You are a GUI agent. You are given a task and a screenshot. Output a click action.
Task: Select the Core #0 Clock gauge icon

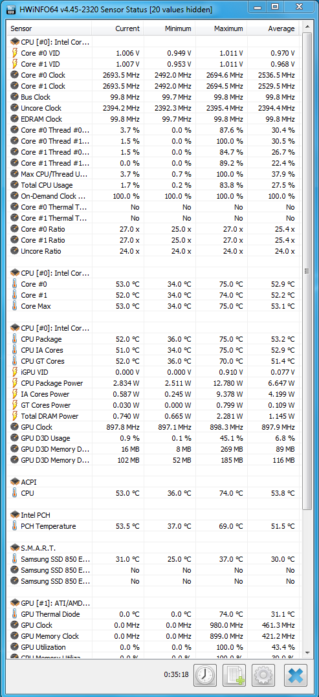pos(15,75)
